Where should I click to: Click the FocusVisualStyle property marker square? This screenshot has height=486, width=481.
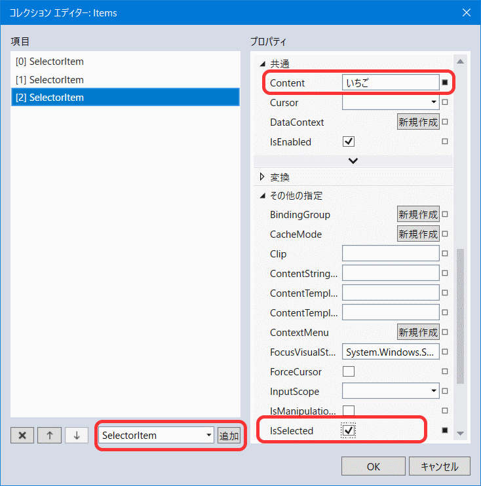click(445, 352)
